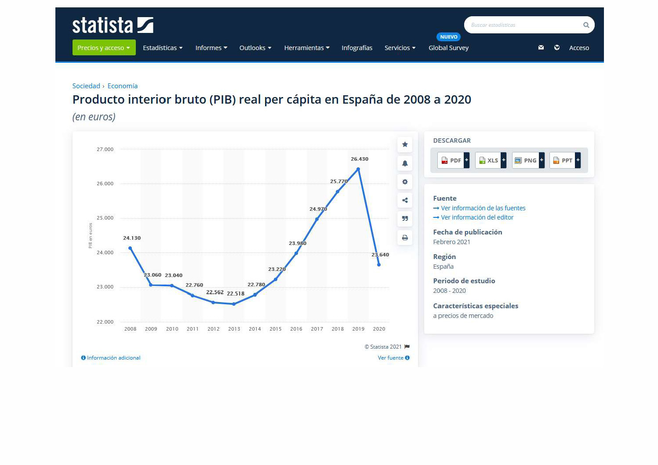This screenshot has width=658, height=465.
Task: Expand the Herramientas dropdown menu
Action: pos(306,48)
